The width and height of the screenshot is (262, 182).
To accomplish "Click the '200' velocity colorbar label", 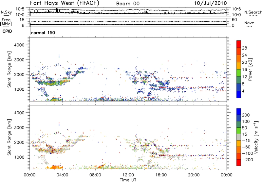I will tap(246, 115).
